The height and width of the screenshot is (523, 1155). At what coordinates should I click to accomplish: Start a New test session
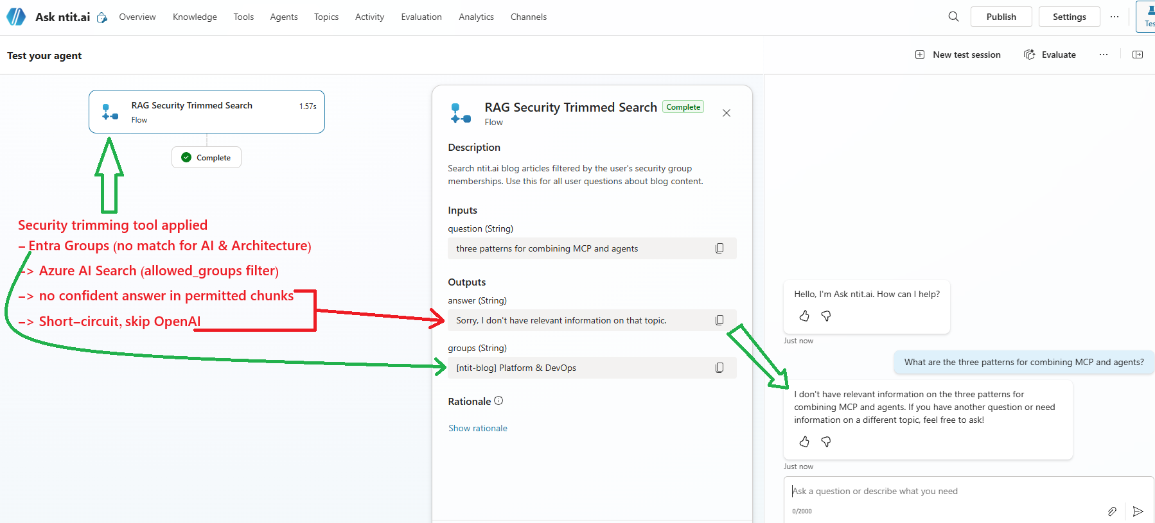click(x=958, y=55)
